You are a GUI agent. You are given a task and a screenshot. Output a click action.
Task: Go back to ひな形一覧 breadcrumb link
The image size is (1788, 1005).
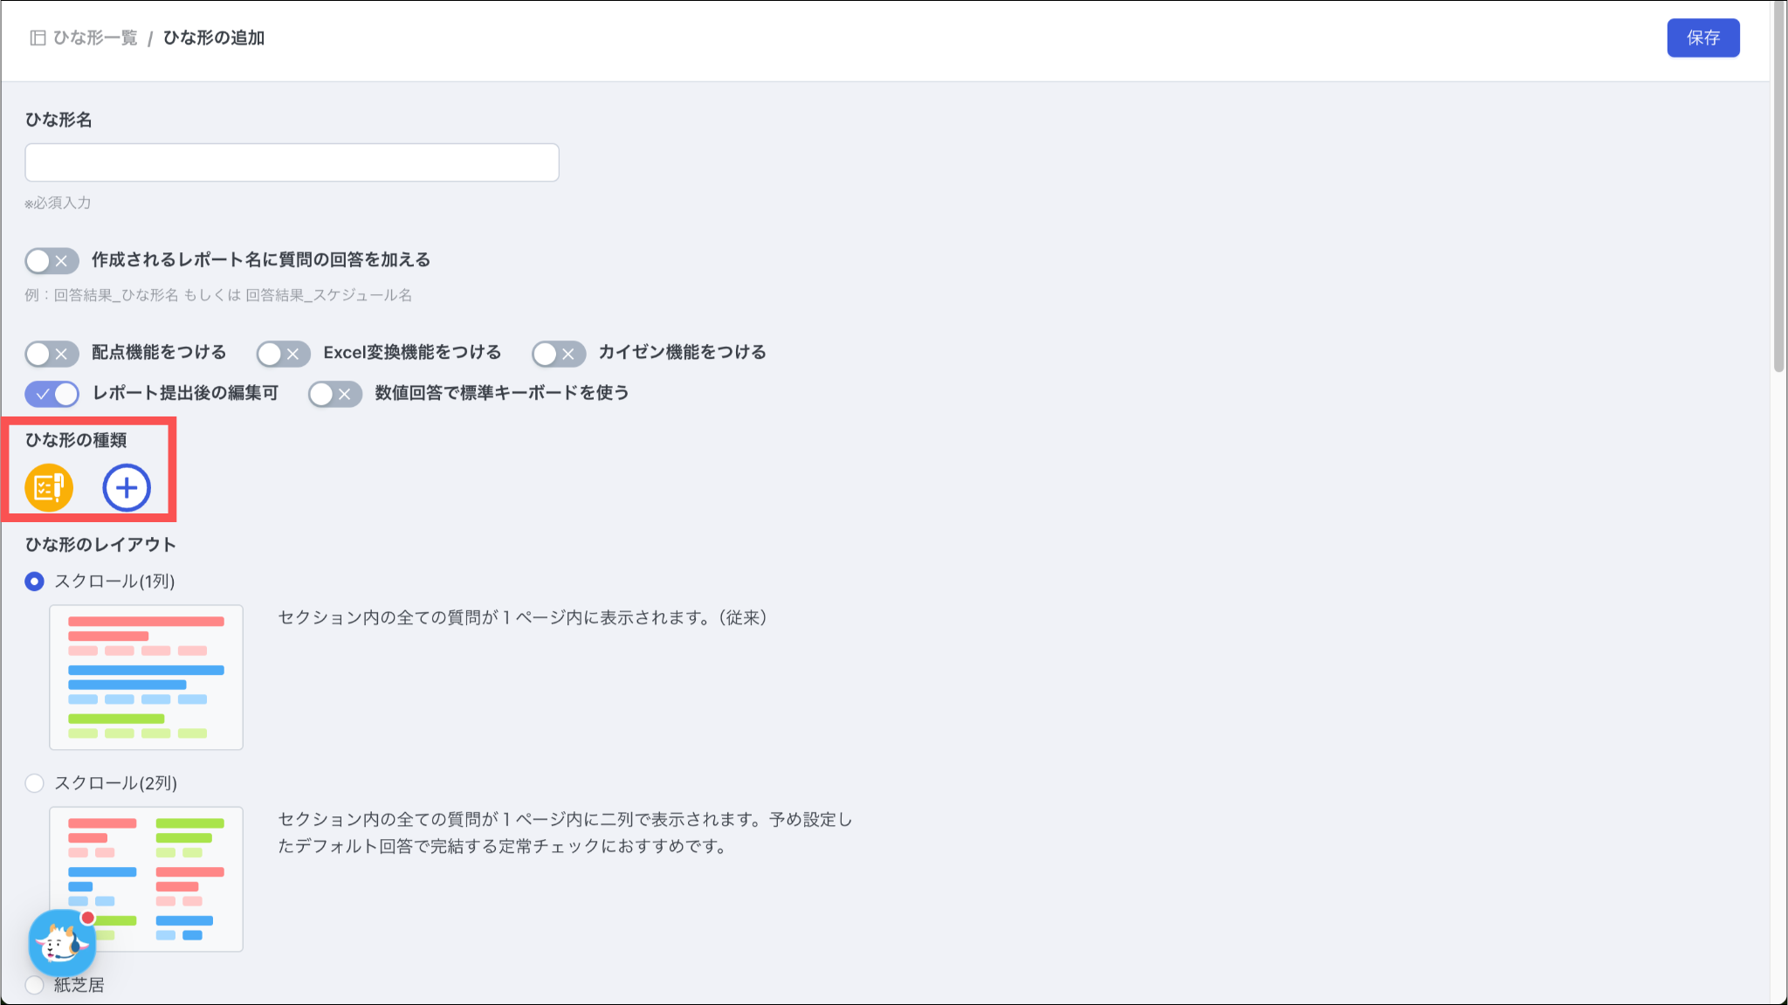click(95, 38)
